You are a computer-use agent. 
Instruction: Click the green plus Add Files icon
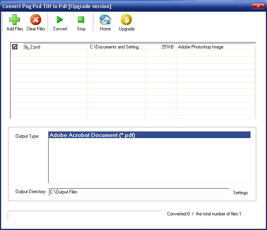pyautogui.click(x=15, y=20)
